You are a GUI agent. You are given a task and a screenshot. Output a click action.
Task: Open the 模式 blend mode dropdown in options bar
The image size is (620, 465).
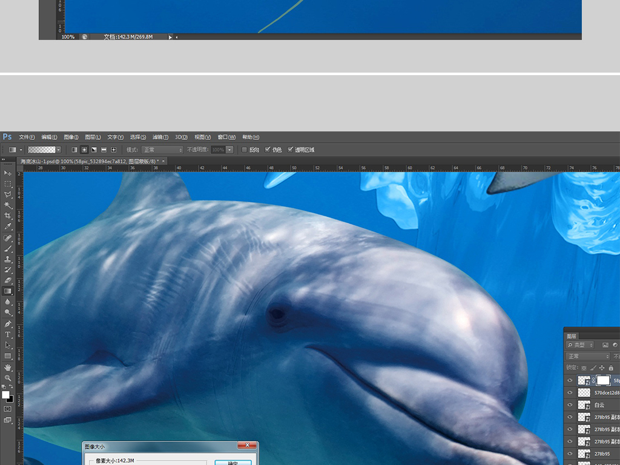click(162, 150)
